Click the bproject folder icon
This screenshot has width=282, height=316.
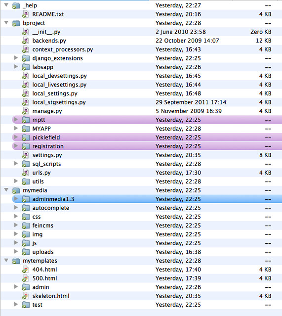click(x=16, y=23)
